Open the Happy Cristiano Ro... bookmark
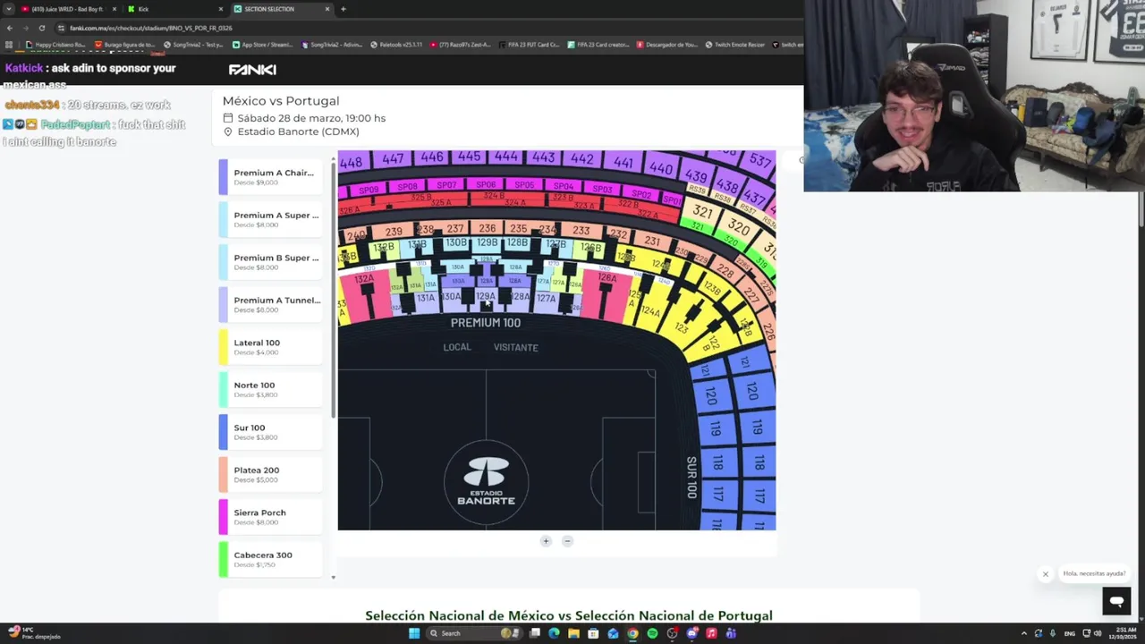1145x644 pixels. tap(55, 45)
